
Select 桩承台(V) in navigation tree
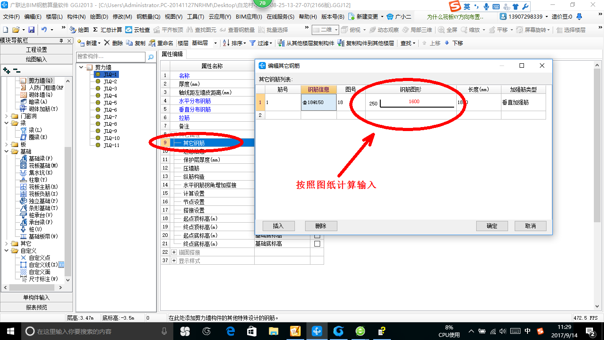coord(41,215)
